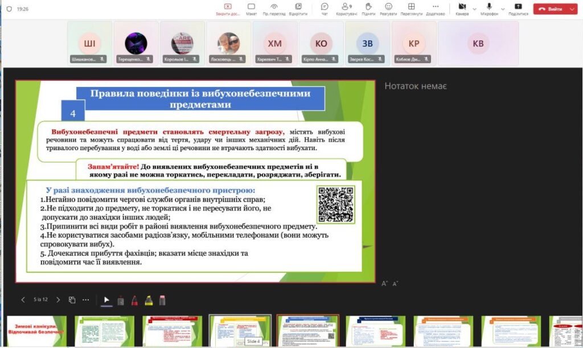
Task: Toggle private view (Пр. перегляд)
Action: 274,9
